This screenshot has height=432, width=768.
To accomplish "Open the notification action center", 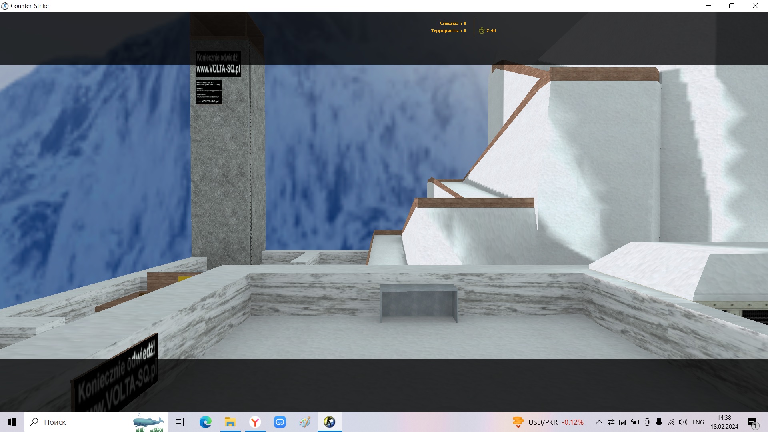I will click(752, 422).
